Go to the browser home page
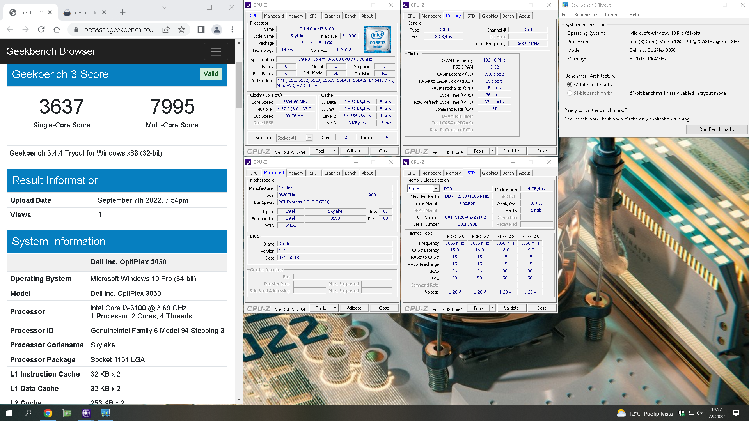Image resolution: width=749 pixels, height=421 pixels. click(57, 30)
